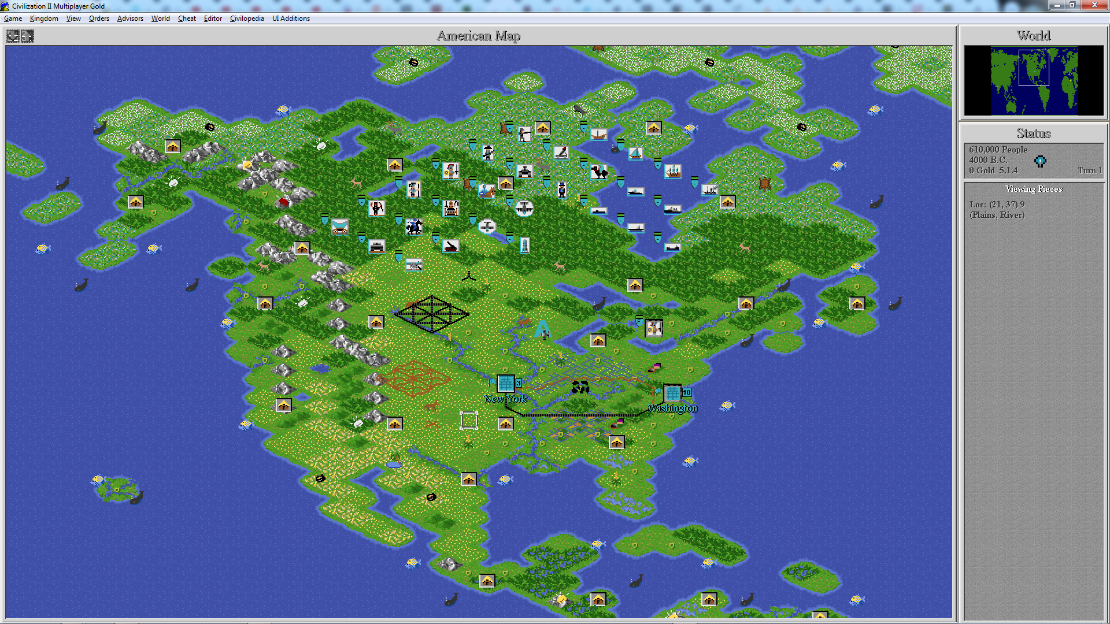
Task: Open the Civilopedia menu
Action: [x=247, y=18]
